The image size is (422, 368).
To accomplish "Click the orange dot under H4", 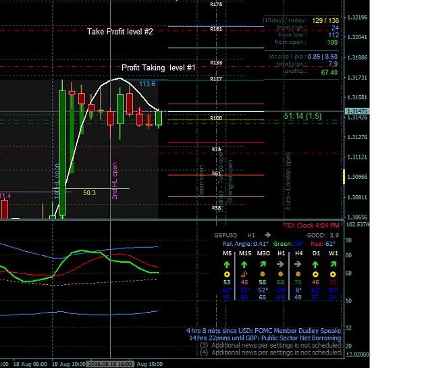I will (x=298, y=274).
